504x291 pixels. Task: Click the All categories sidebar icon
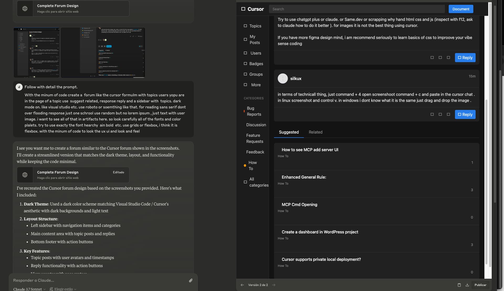click(245, 182)
